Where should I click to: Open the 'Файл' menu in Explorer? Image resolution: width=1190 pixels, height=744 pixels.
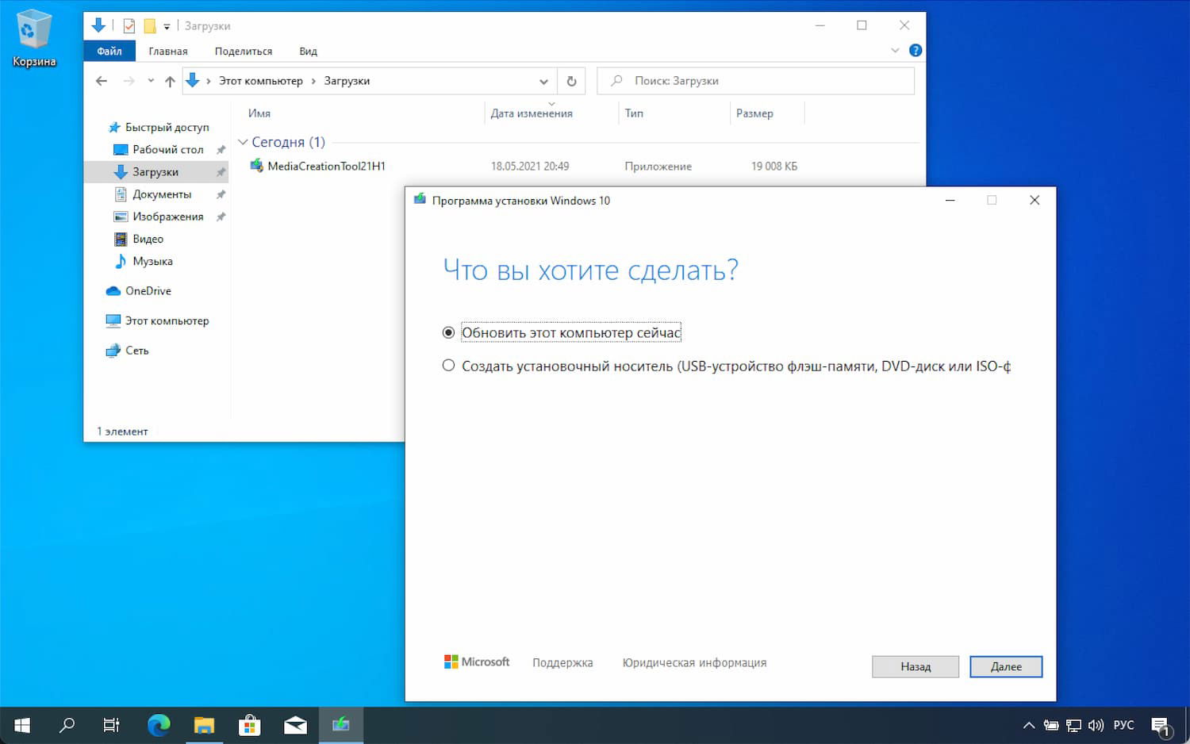click(x=109, y=50)
